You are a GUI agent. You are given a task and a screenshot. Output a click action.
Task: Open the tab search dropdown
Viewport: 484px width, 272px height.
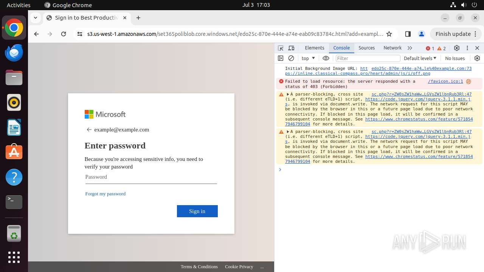(x=35, y=18)
